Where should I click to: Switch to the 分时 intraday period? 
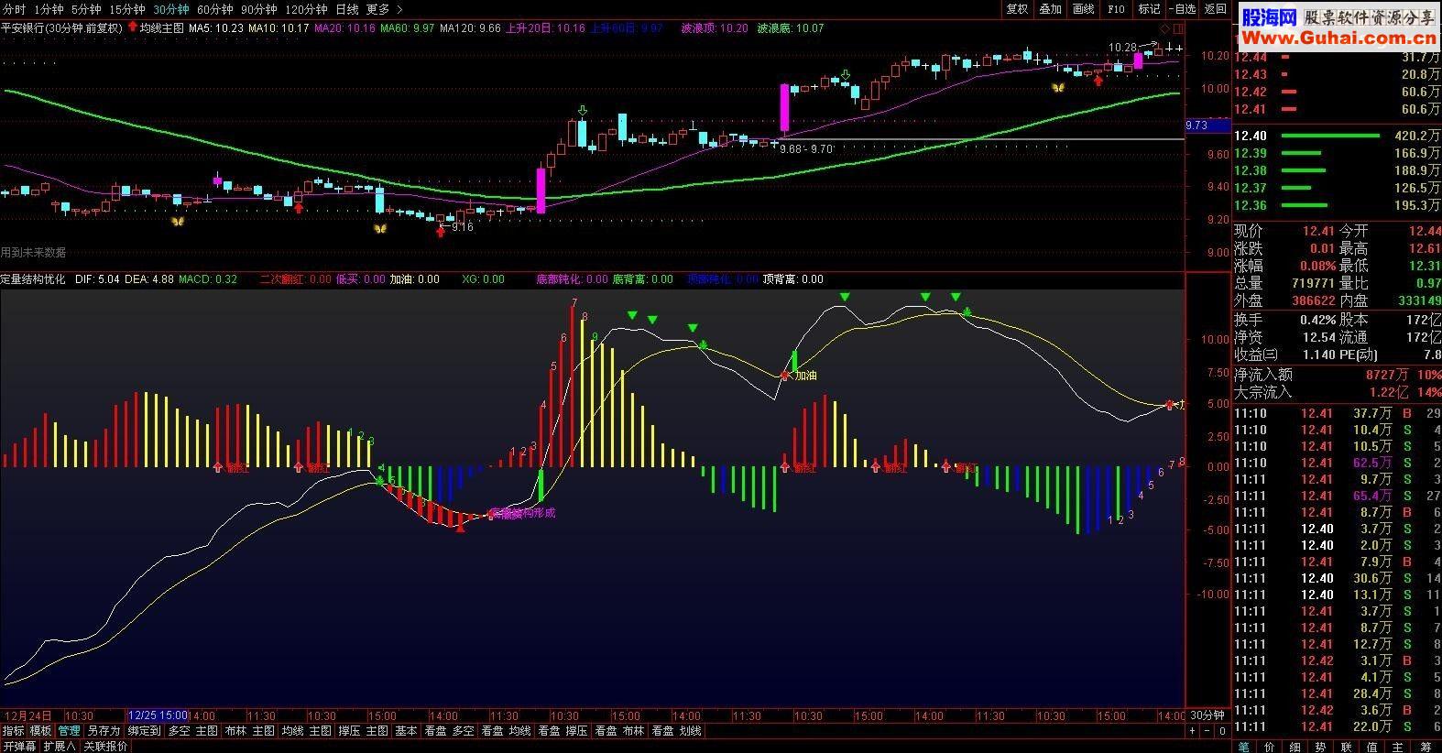click(14, 9)
